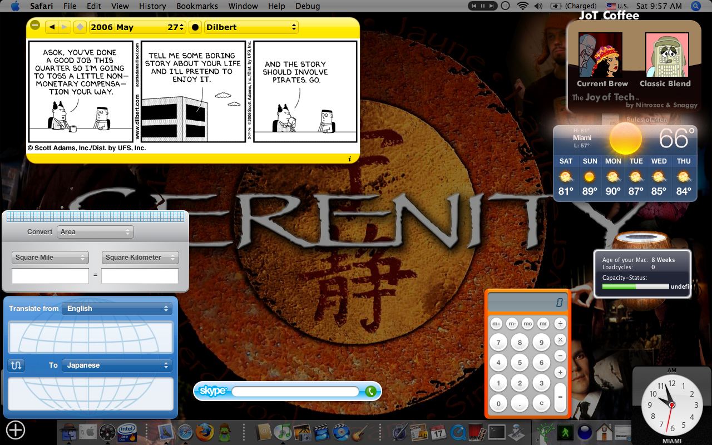This screenshot has width=712, height=445.
Task: Go to previous comic day
Action: click(51, 27)
